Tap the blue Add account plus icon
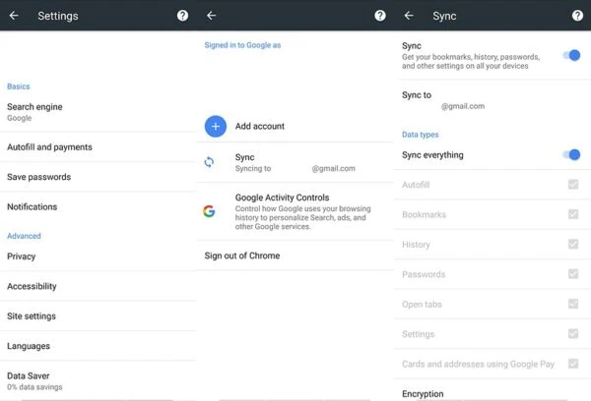This screenshot has height=401, width=591. (x=216, y=126)
